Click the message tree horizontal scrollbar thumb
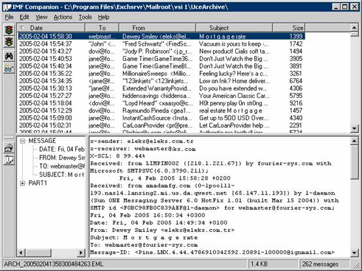The image size is (362, 271). coord(39,253)
